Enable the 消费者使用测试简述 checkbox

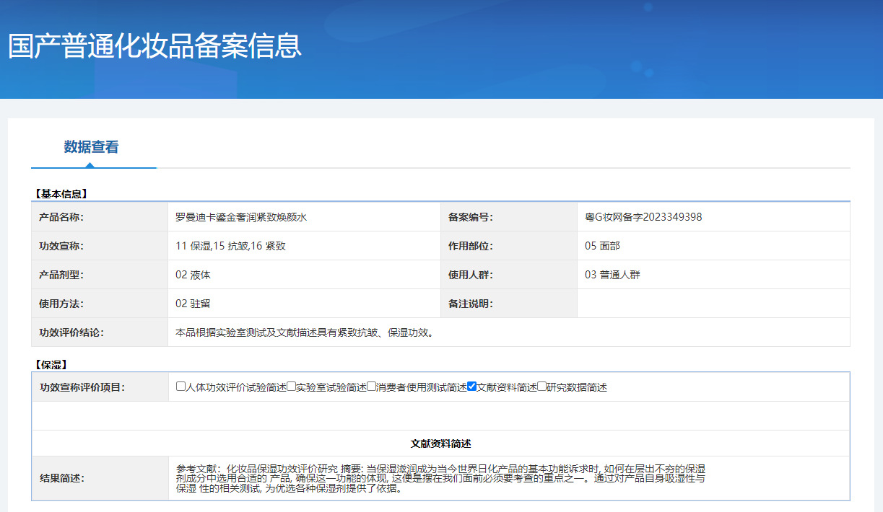pos(371,387)
